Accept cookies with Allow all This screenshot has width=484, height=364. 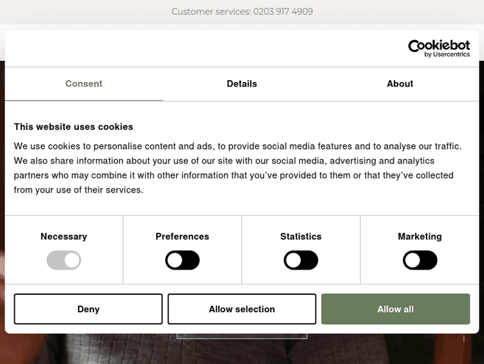[396, 309]
